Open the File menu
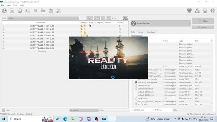The image size is (217, 122). (3, 5)
